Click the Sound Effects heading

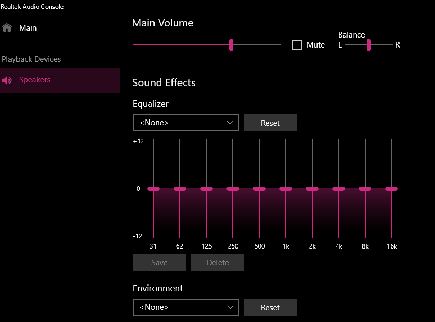(x=164, y=82)
